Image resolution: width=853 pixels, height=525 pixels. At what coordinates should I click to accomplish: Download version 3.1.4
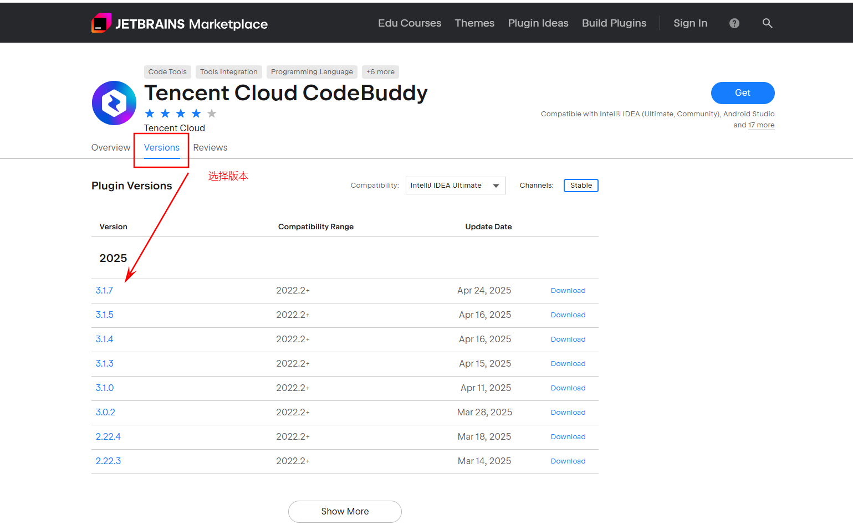[x=568, y=339]
